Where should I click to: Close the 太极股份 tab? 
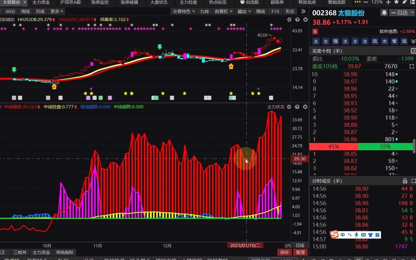coord(25,2)
